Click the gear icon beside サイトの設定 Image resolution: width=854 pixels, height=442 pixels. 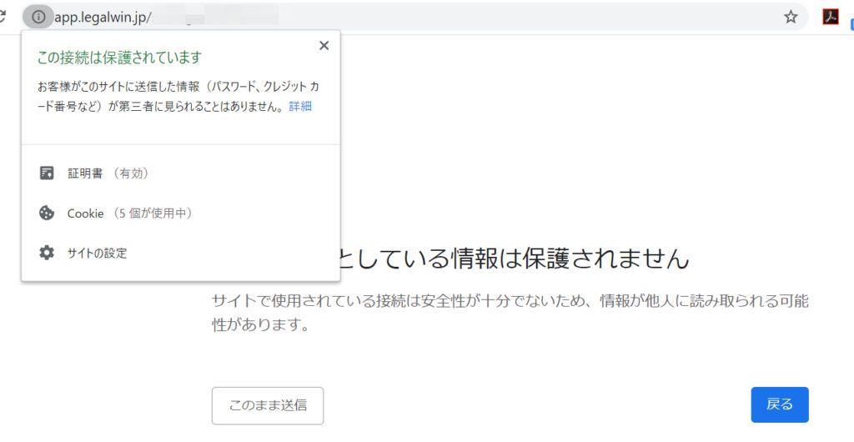pos(47,253)
